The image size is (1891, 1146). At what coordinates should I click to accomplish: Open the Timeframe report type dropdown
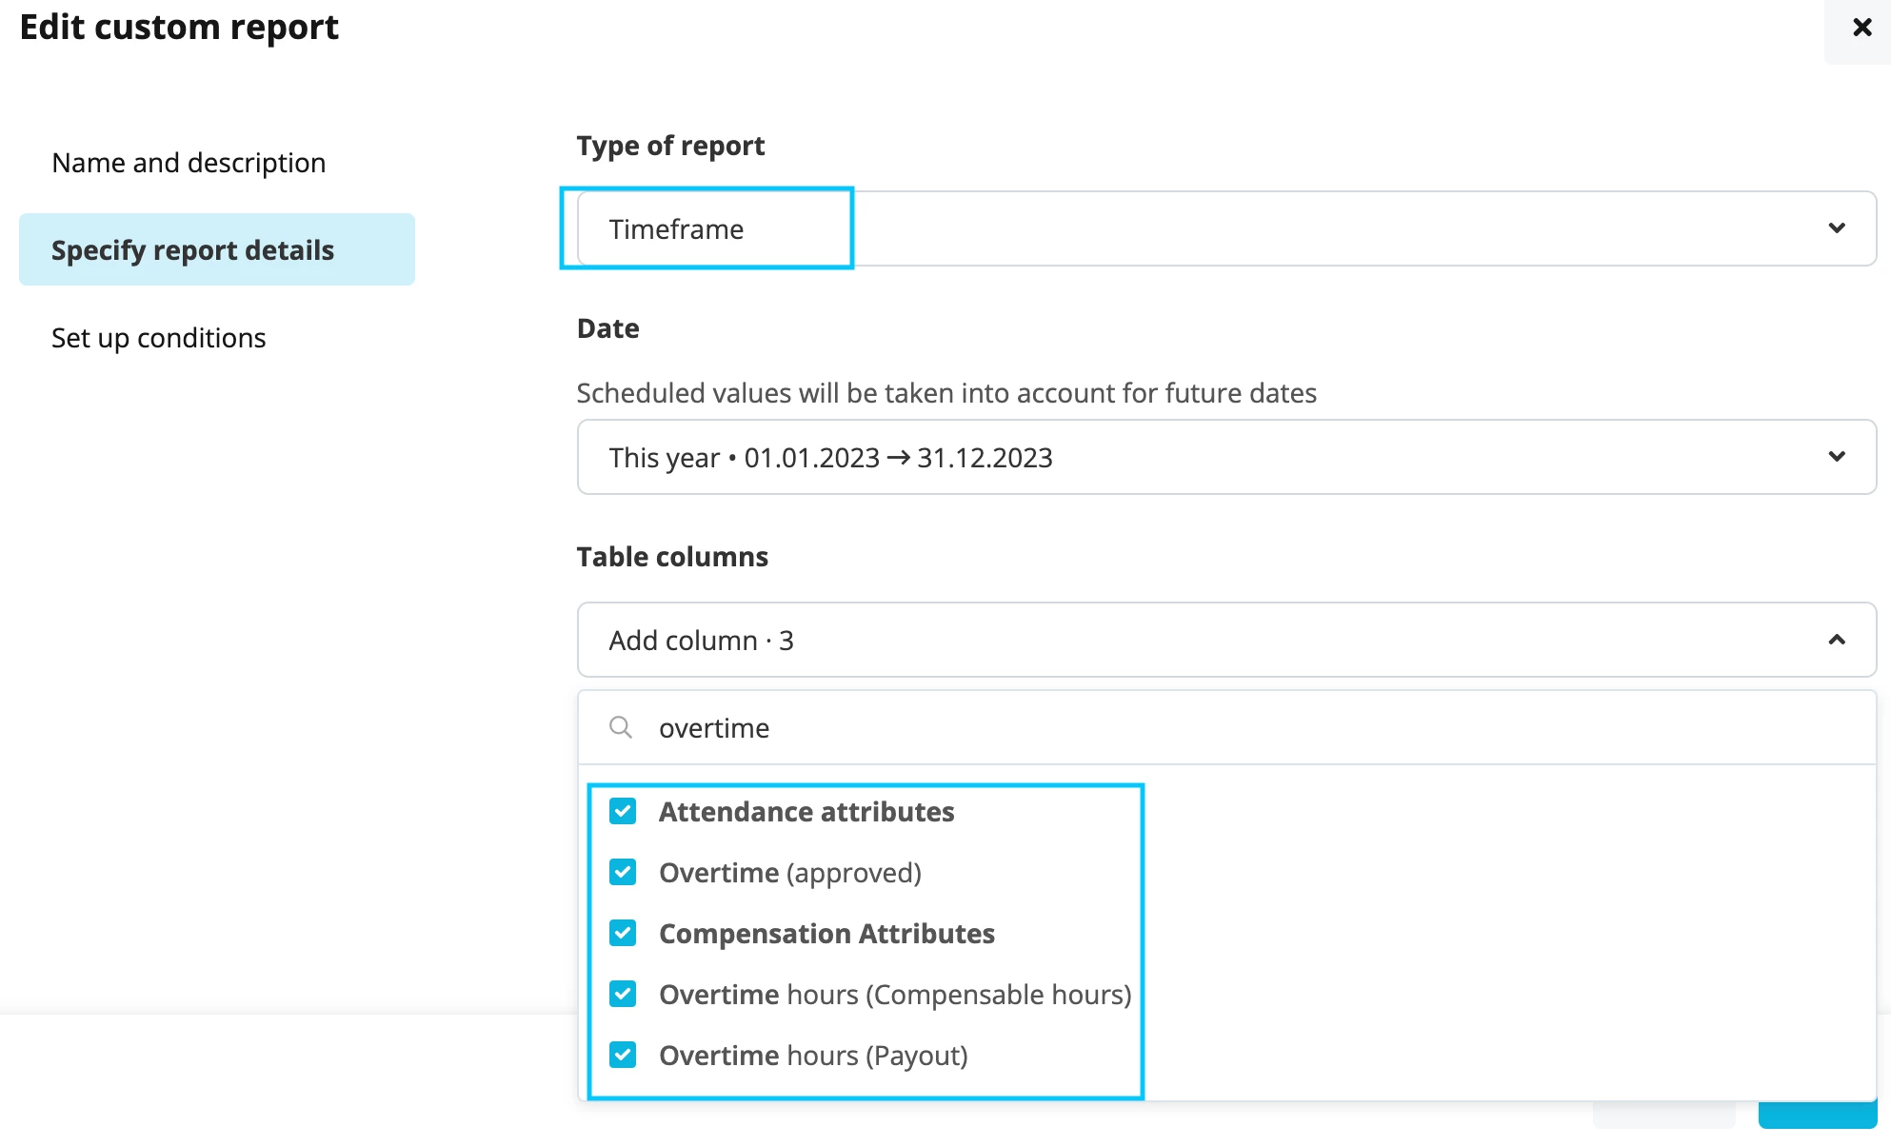(1226, 228)
